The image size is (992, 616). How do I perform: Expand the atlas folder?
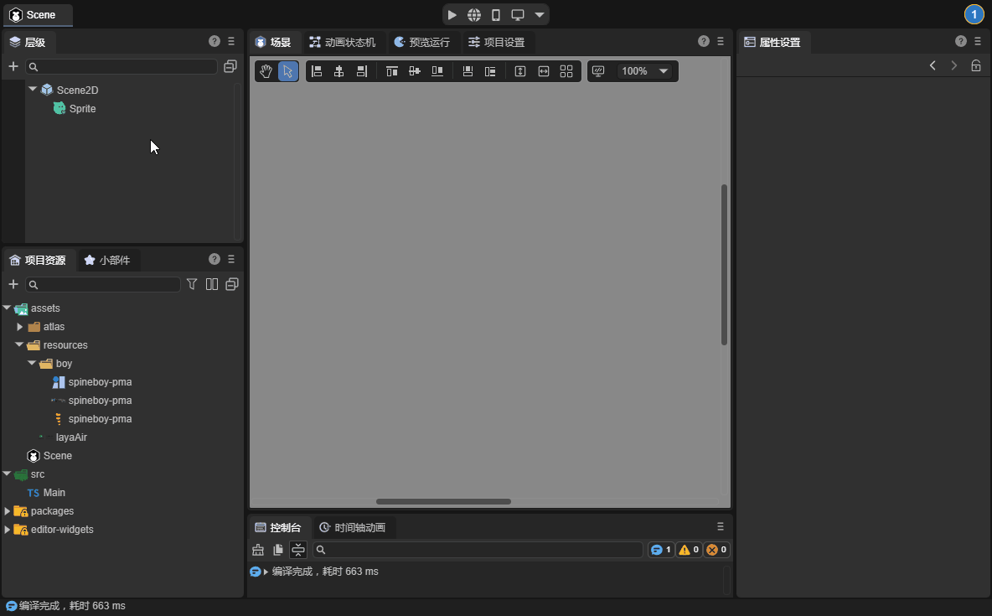coord(20,327)
